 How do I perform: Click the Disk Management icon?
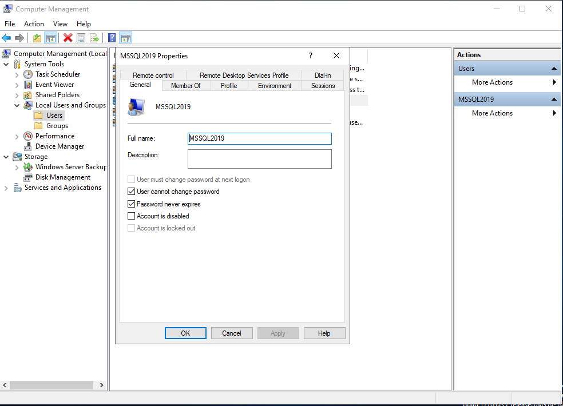click(28, 177)
